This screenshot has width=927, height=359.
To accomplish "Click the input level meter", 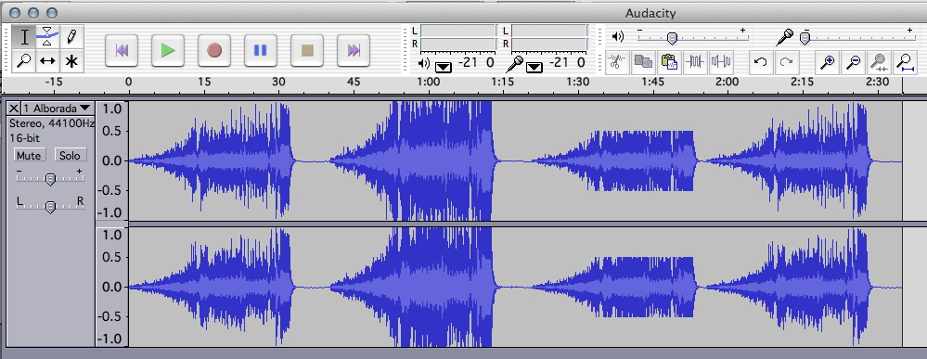I will (549, 37).
